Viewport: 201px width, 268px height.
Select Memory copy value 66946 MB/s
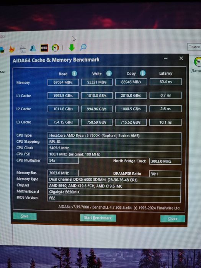point(131,82)
